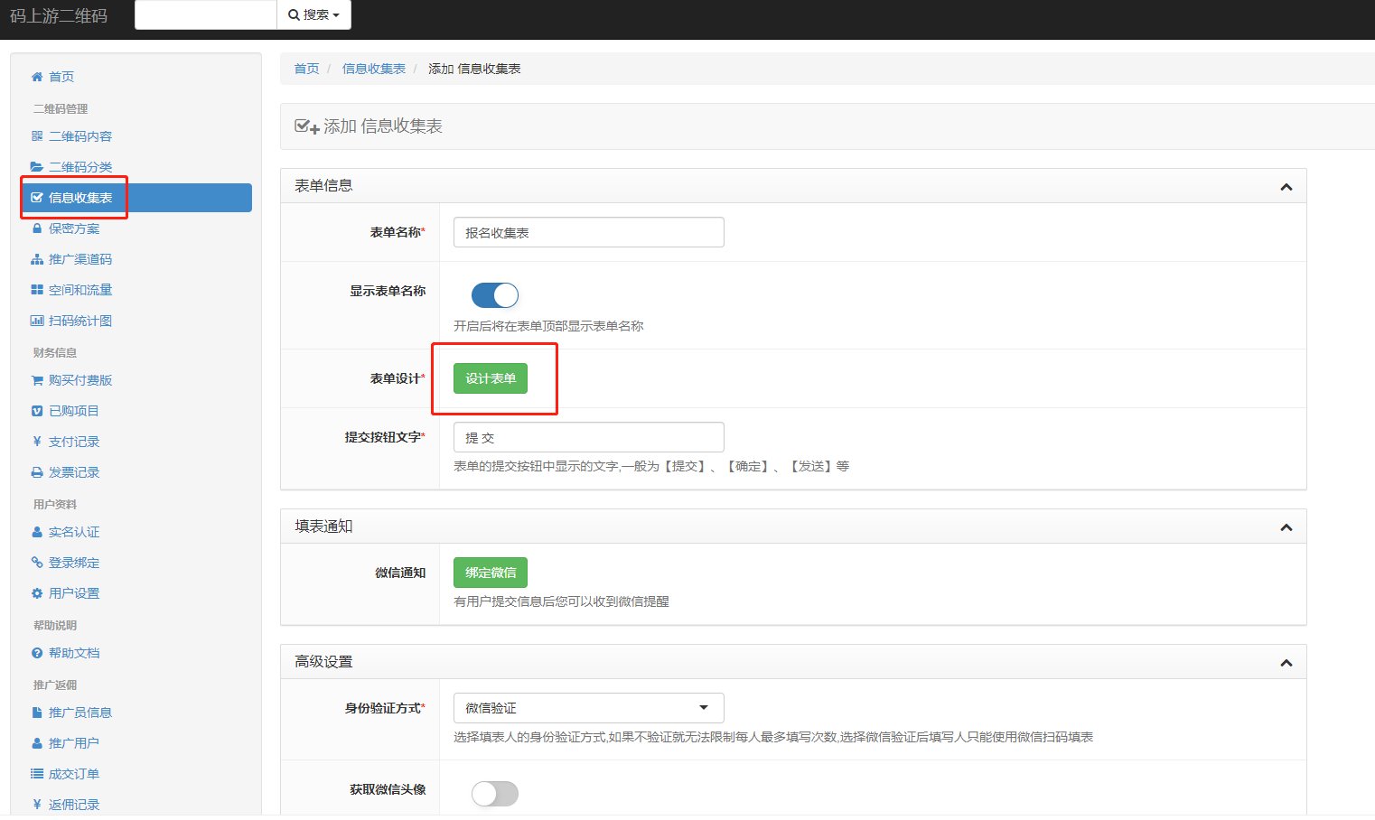Click the lock icon for 保密方案
The image size is (1375, 820).
tap(36, 228)
